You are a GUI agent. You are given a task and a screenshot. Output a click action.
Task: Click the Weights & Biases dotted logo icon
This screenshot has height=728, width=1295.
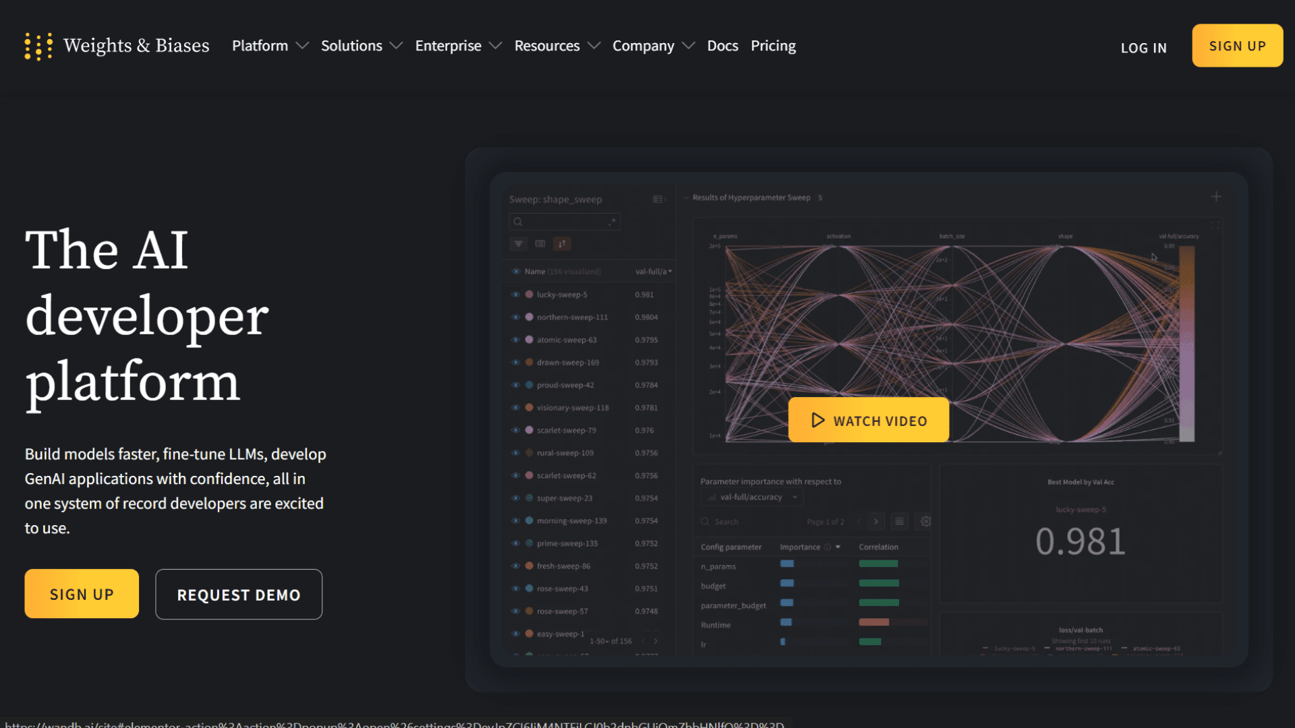[38, 46]
